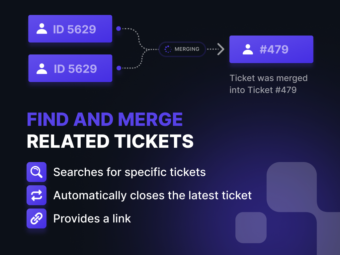Click the person icon in the lower ID 5629 card
Image resolution: width=340 pixels, height=255 pixels.
[42, 68]
